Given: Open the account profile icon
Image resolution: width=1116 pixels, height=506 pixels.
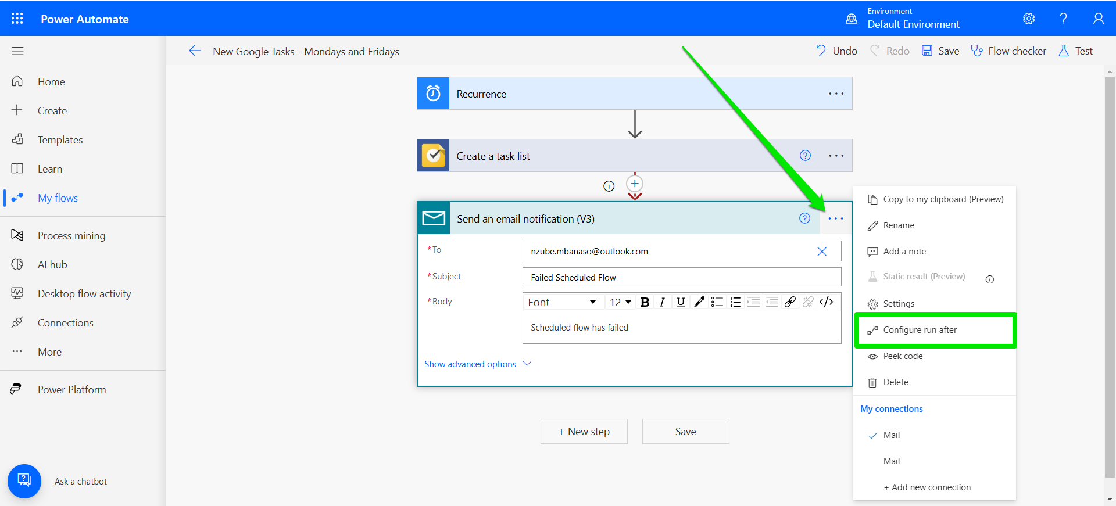Looking at the screenshot, I should click(x=1098, y=19).
